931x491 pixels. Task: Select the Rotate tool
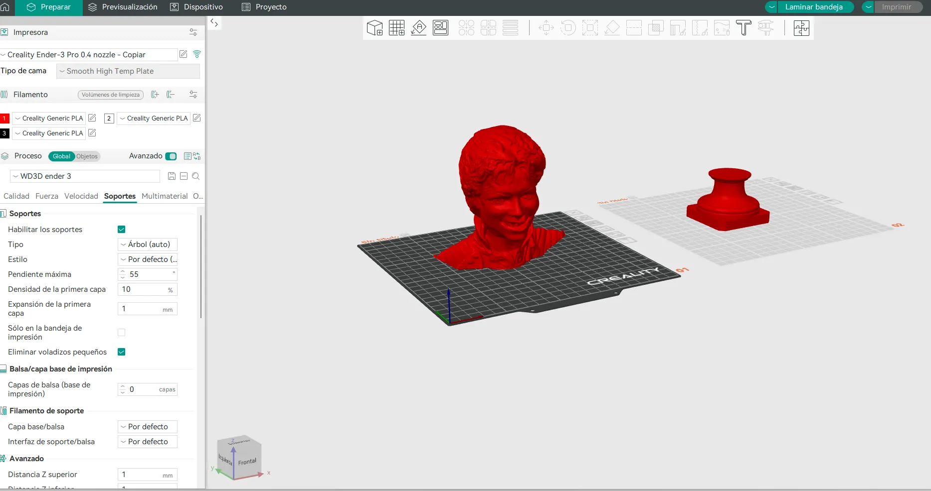(568, 28)
